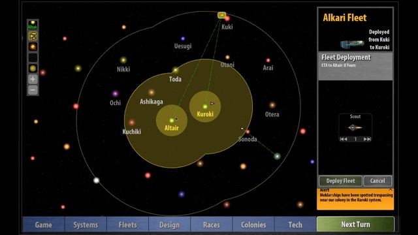Click the ship icon near Sonoda
Viewport: 418px width, 235px height.
click(x=242, y=129)
